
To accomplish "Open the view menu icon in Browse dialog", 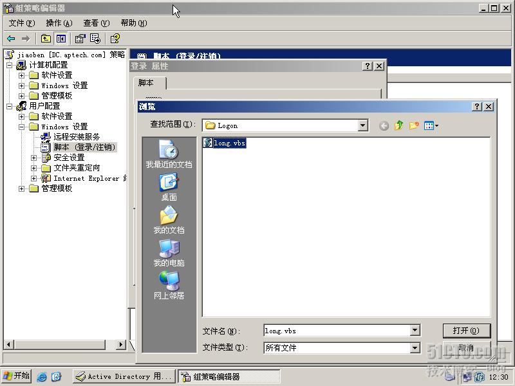I will click(431, 125).
